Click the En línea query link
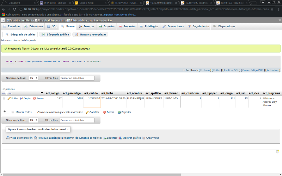This screenshot has width=282, height=176. [205, 70]
